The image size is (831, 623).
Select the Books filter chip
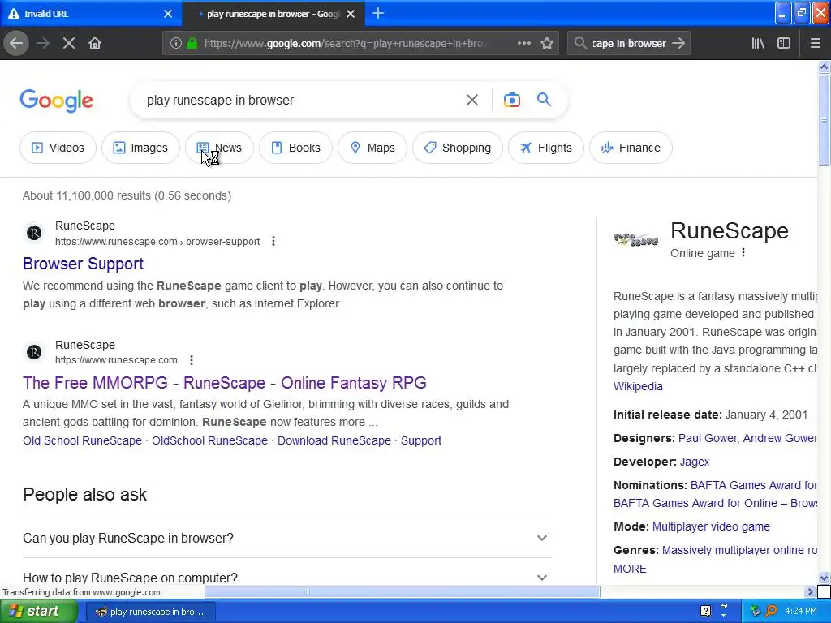pyautogui.click(x=295, y=148)
